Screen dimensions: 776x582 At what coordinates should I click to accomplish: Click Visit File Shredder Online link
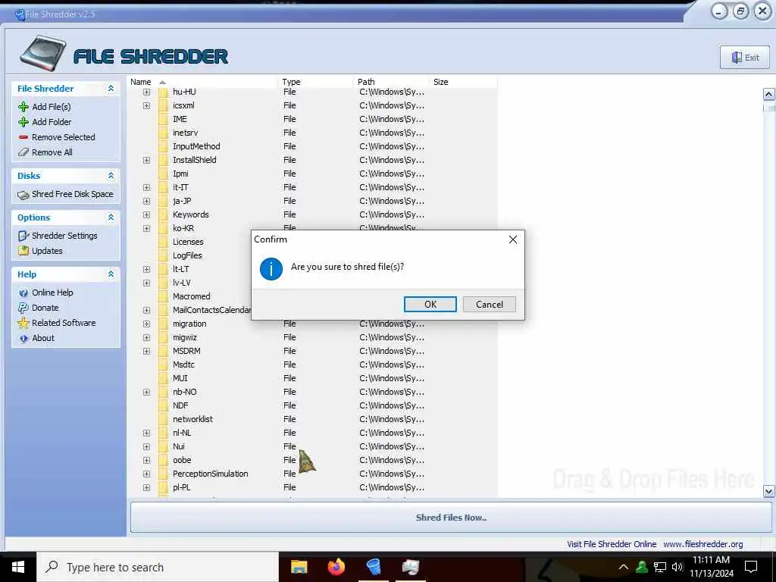pyautogui.click(x=612, y=544)
